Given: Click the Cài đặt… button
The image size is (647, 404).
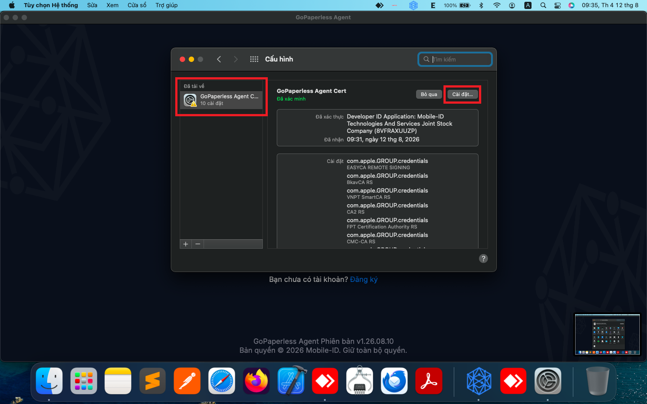Looking at the screenshot, I should coord(462,94).
